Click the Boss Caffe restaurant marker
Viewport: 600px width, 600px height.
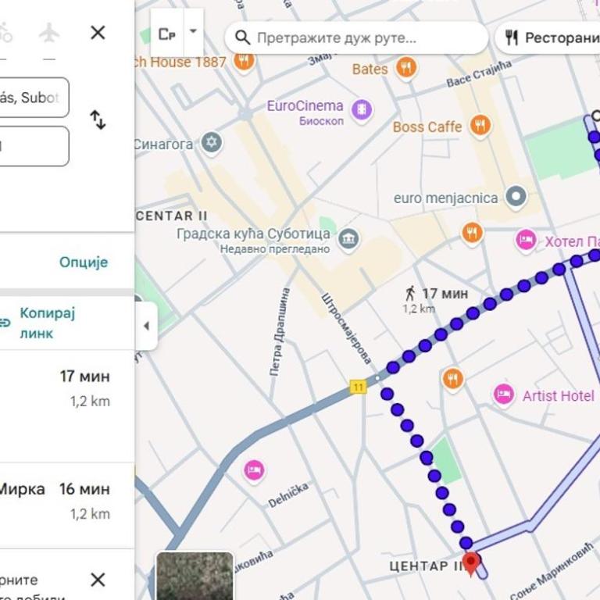click(480, 126)
